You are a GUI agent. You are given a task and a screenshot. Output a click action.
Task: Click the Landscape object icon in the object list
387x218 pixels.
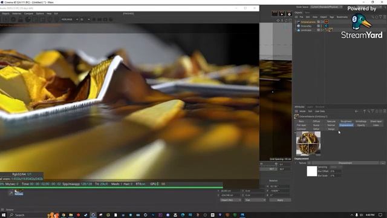298,30
